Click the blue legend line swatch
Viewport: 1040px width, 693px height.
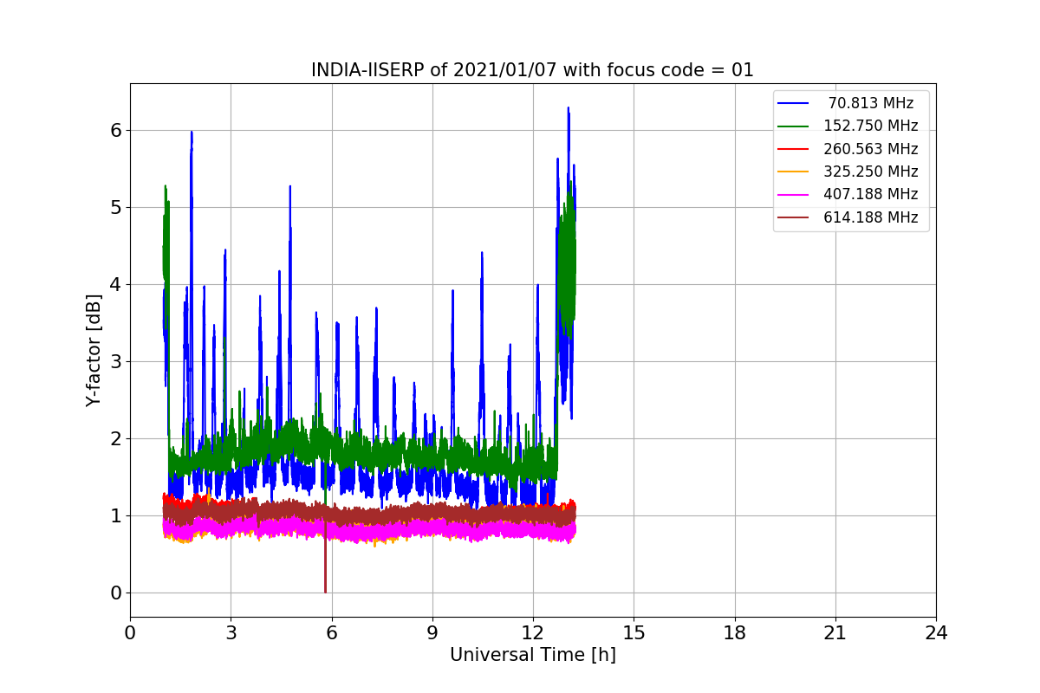pyautogui.click(x=794, y=103)
